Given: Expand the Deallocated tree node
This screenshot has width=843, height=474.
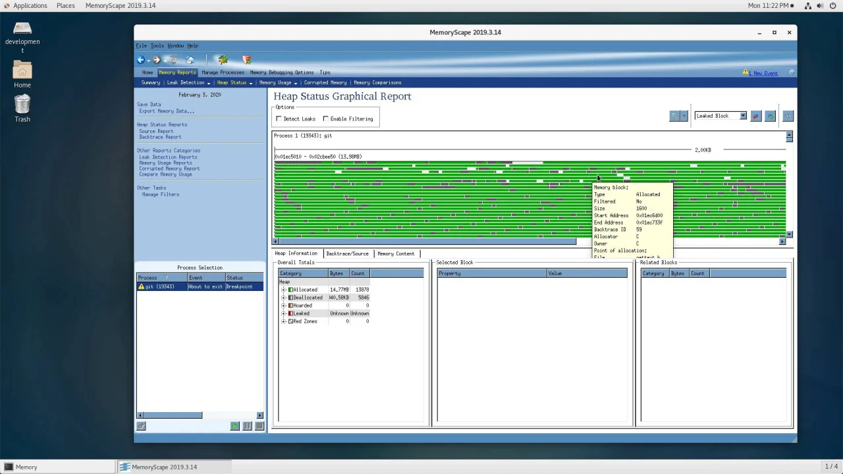Looking at the screenshot, I should coord(284,298).
